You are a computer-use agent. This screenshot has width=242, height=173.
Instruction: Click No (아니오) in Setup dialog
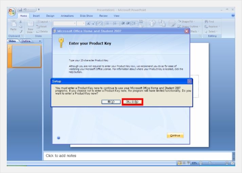click(132, 102)
